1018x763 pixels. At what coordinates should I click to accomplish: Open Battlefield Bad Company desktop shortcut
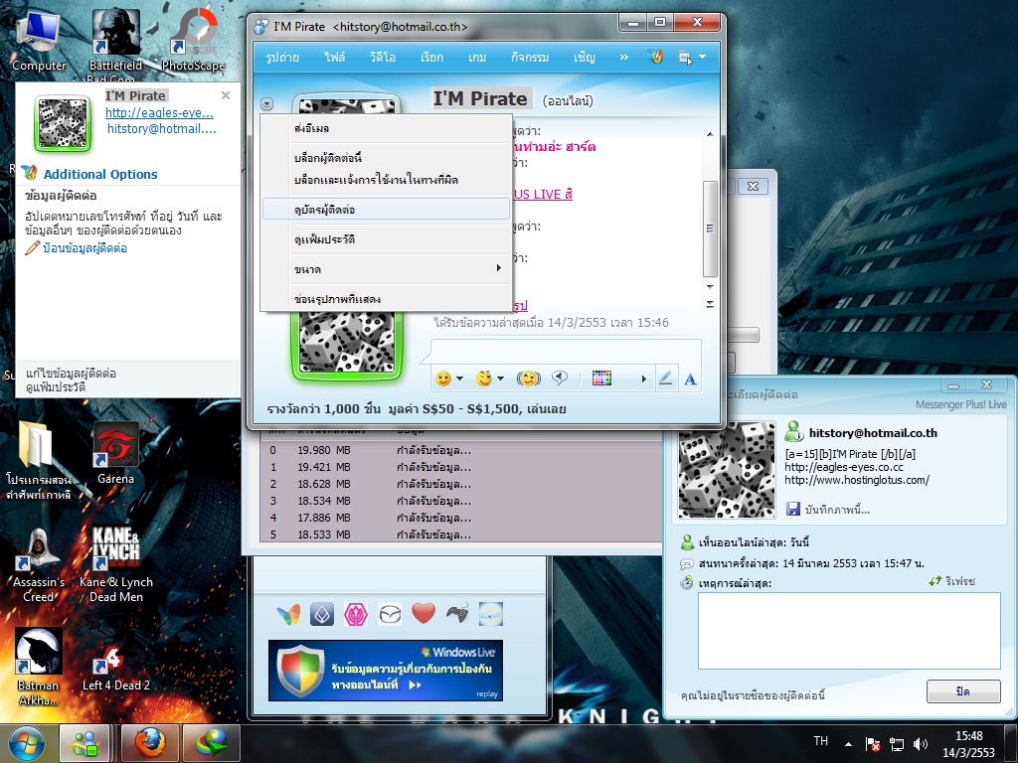click(x=115, y=44)
